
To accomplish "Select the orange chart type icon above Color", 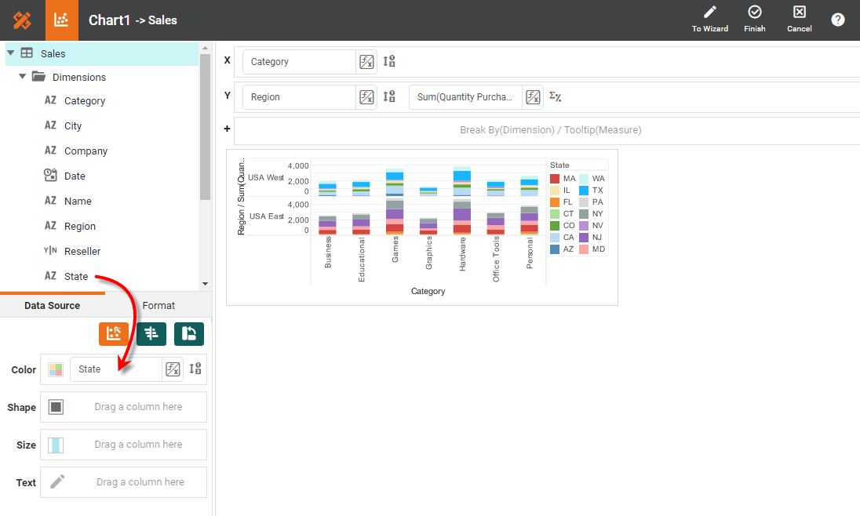I will pos(114,333).
